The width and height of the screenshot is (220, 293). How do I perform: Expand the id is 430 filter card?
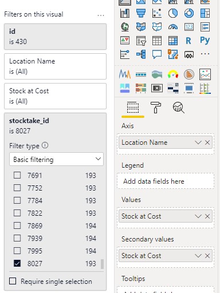tap(55, 37)
